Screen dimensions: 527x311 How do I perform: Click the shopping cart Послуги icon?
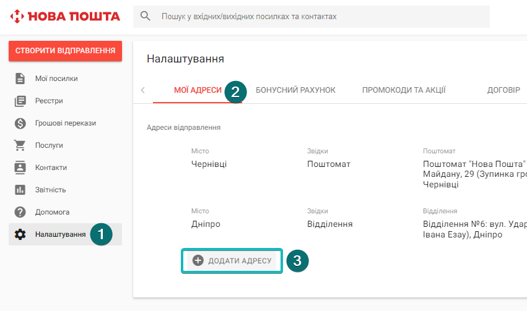coord(20,145)
